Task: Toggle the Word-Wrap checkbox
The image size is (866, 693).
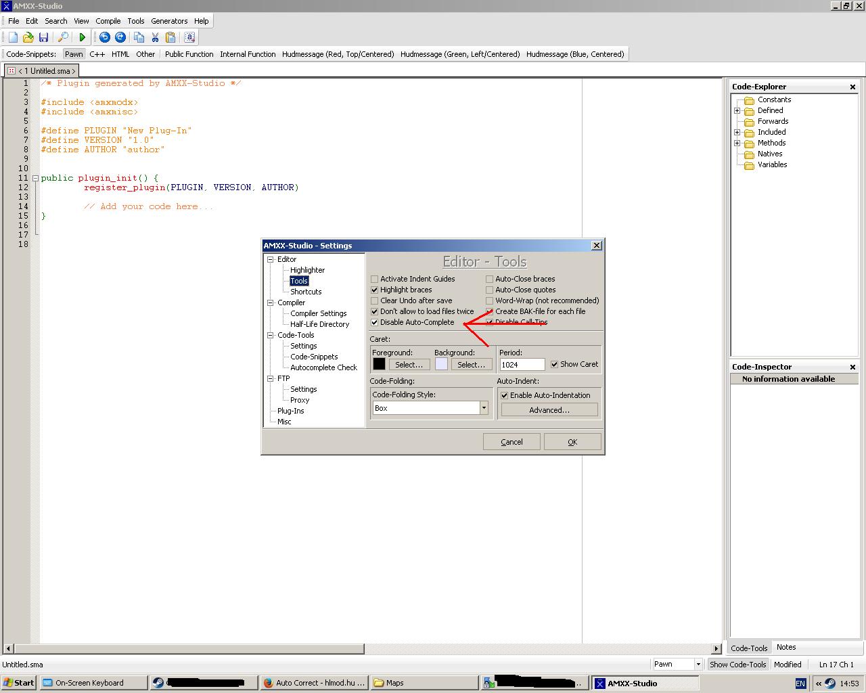Action: coord(489,300)
